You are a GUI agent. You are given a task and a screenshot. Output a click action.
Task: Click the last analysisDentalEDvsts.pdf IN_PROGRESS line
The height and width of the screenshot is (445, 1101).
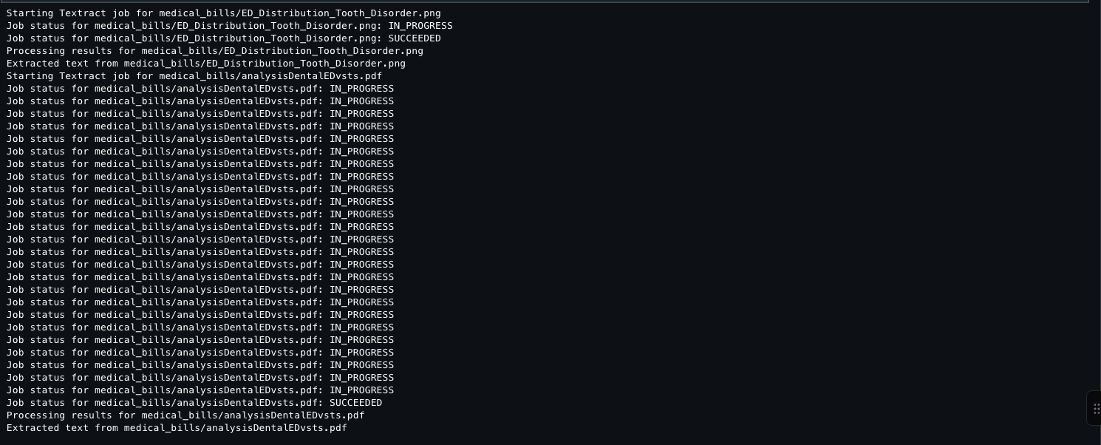200,390
